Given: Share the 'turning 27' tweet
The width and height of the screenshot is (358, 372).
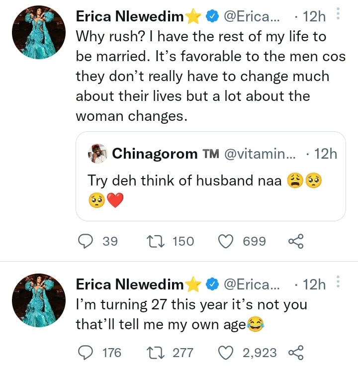Looking at the screenshot, I should (295, 353).
